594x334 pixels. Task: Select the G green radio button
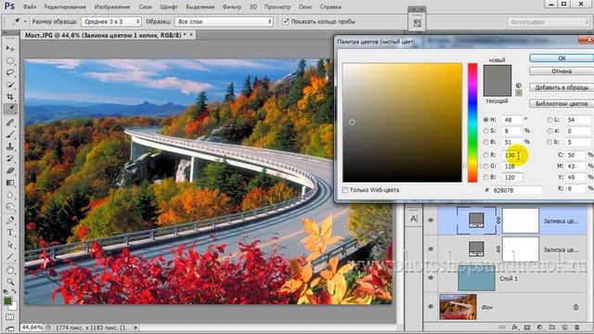click(x=485, y=166)
